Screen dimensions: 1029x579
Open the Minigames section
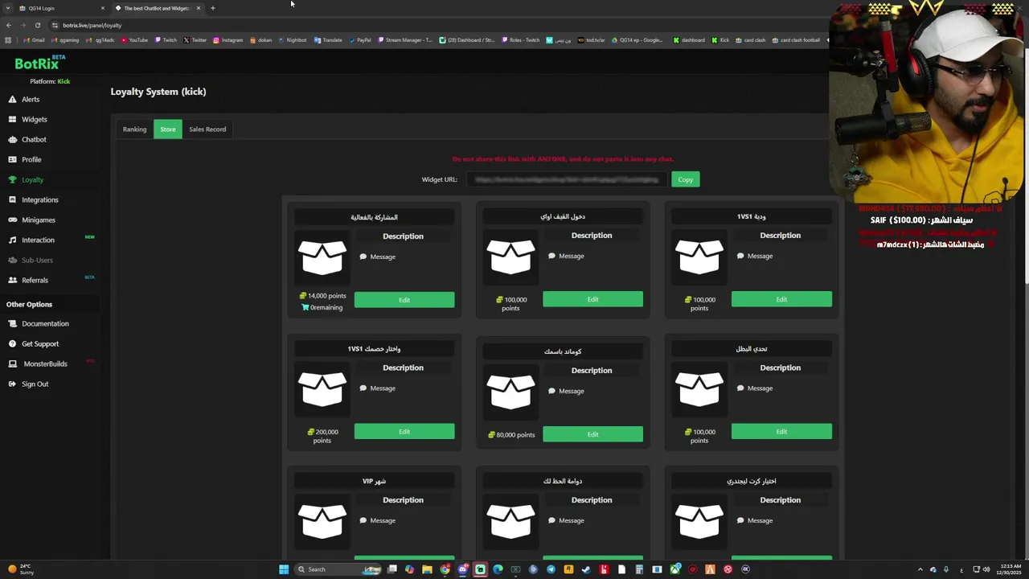point(38,220)
